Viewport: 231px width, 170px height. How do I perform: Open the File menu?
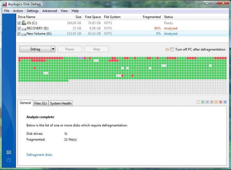pos(7,11)
